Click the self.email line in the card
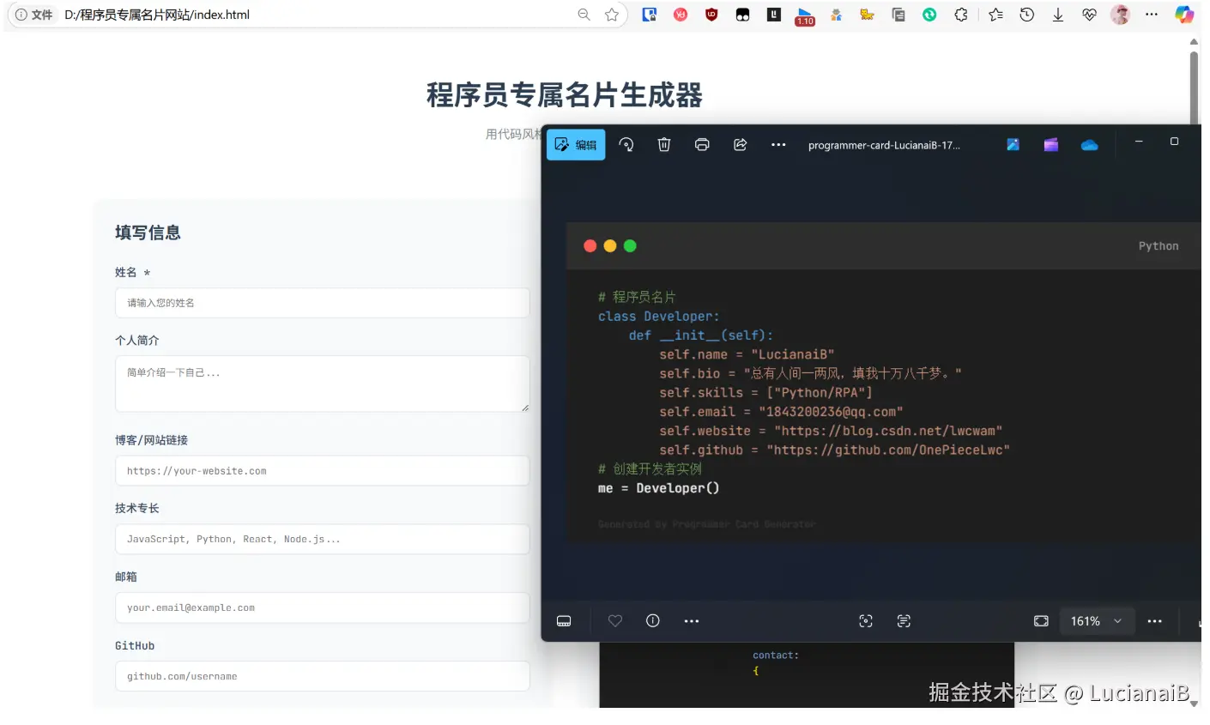Viewport: 1210px width, 725px height. (x=781, y=412)
